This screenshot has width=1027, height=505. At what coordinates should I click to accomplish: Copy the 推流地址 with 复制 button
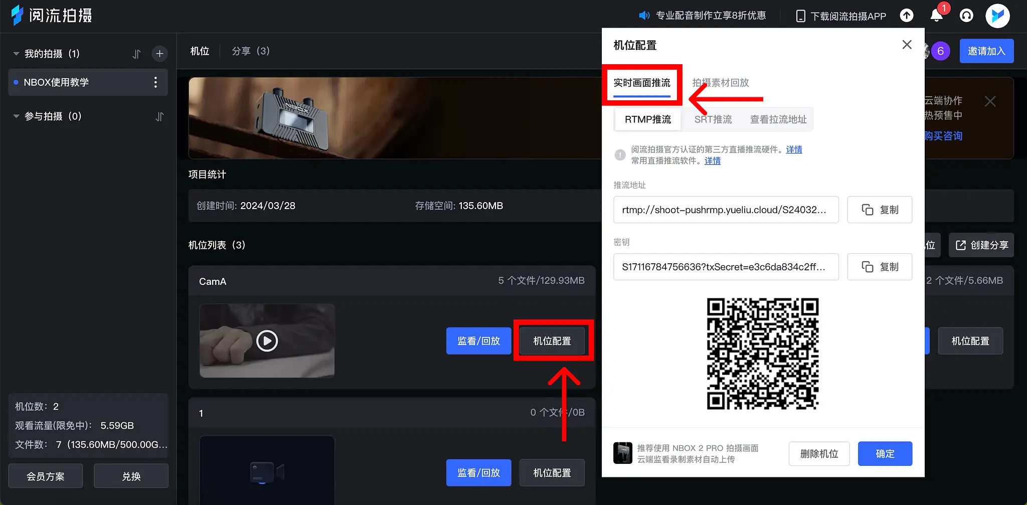pos(880,210)
